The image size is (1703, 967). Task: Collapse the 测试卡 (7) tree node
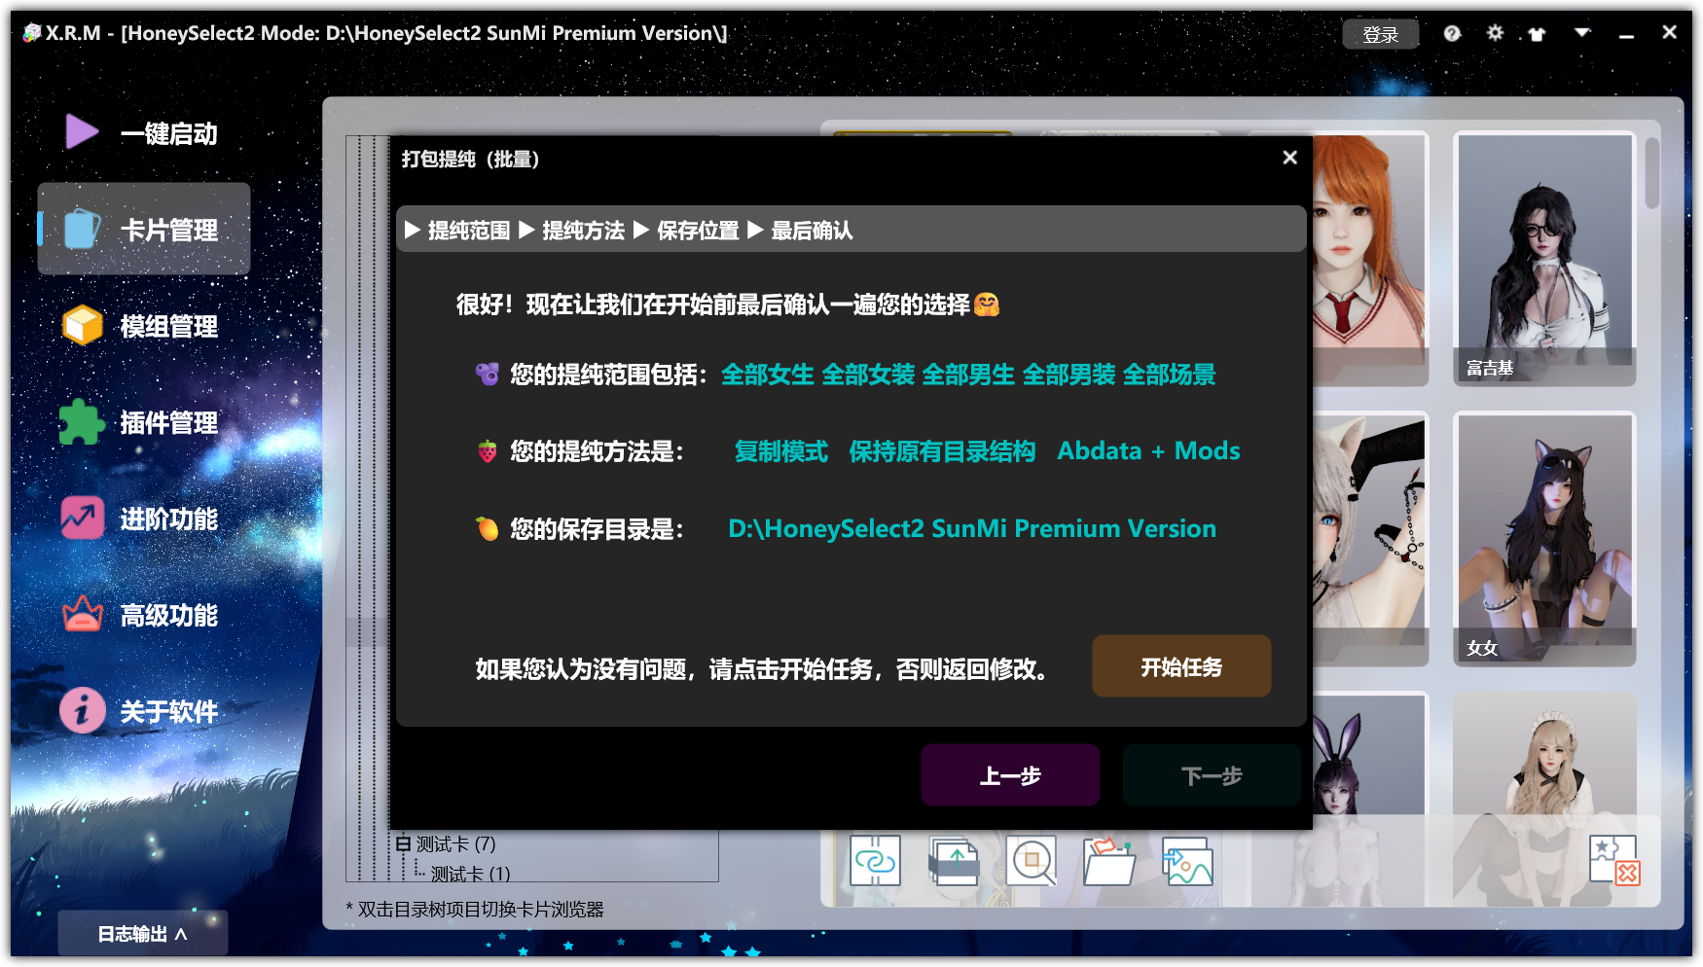403,844
